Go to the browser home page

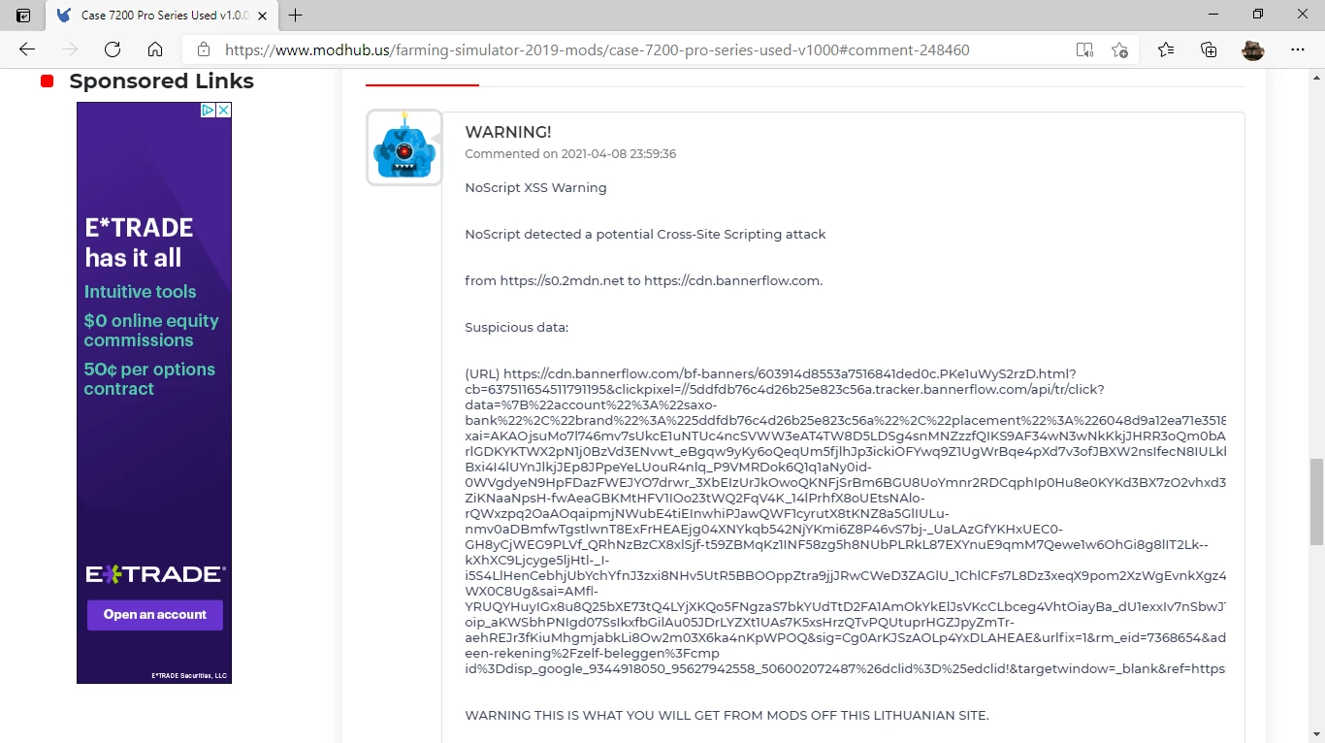click(x=155, y=49)
